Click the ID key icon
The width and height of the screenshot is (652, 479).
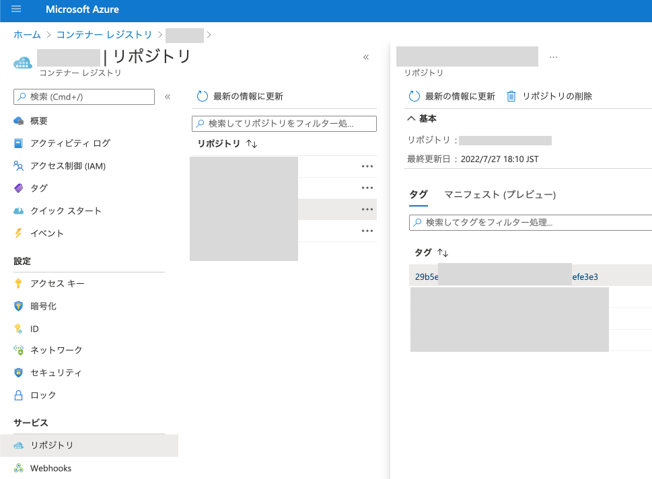pyautogui.click(x=18, y=329)
